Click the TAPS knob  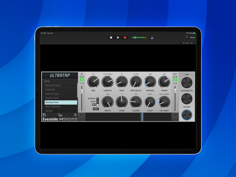[x=122, y=82]
